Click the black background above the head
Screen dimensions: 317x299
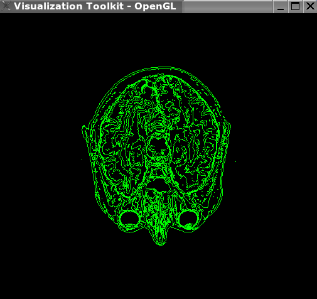tap(159, 40)
